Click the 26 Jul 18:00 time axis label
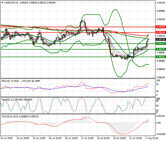 (x=71, y=138)
